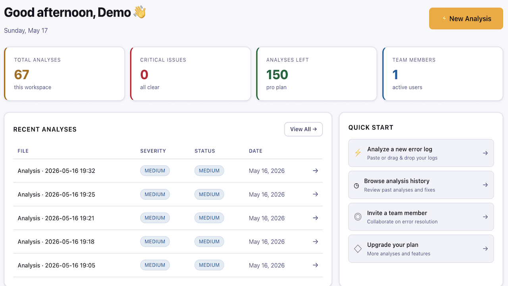508x286 pixels.
Task: Click the FILE column header
Action: point(23,151)
